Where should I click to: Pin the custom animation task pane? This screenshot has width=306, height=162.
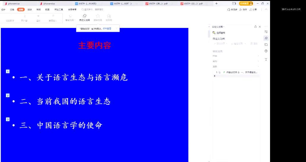coord(255,27)
